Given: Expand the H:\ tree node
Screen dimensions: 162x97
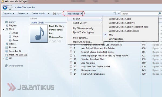Looking at the screenshot, I should coord(4,58).
